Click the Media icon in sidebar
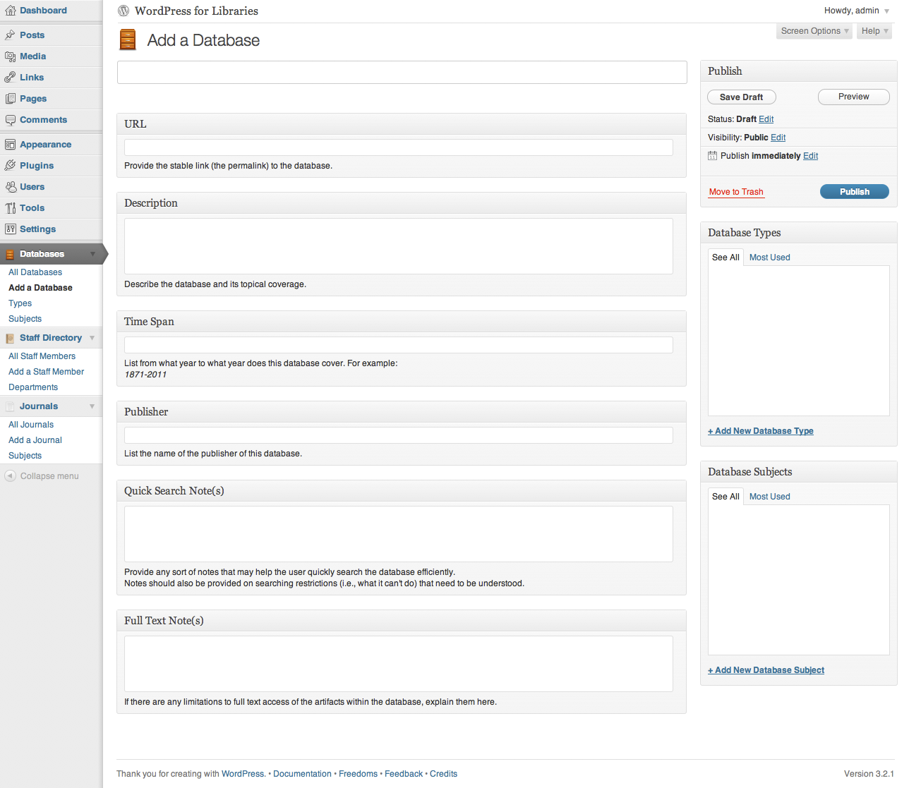909x788 pixels. pyautogui.click(x=10, y=56)
